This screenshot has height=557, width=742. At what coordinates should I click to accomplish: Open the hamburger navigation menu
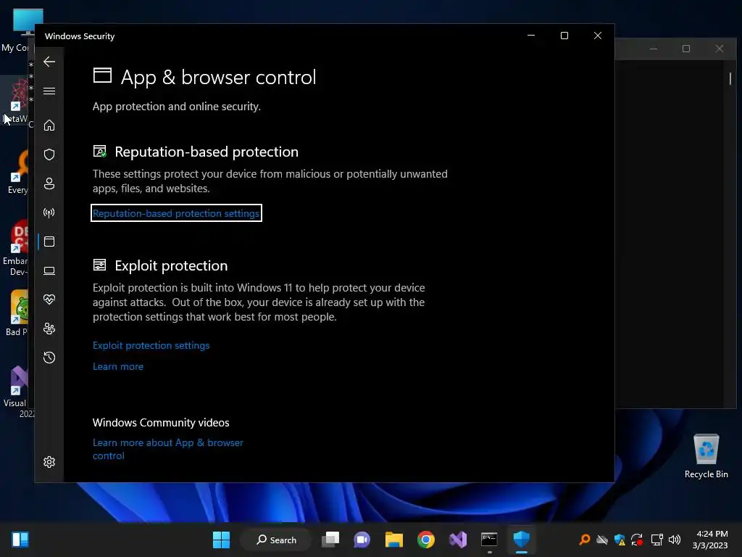tap(49, 91)
